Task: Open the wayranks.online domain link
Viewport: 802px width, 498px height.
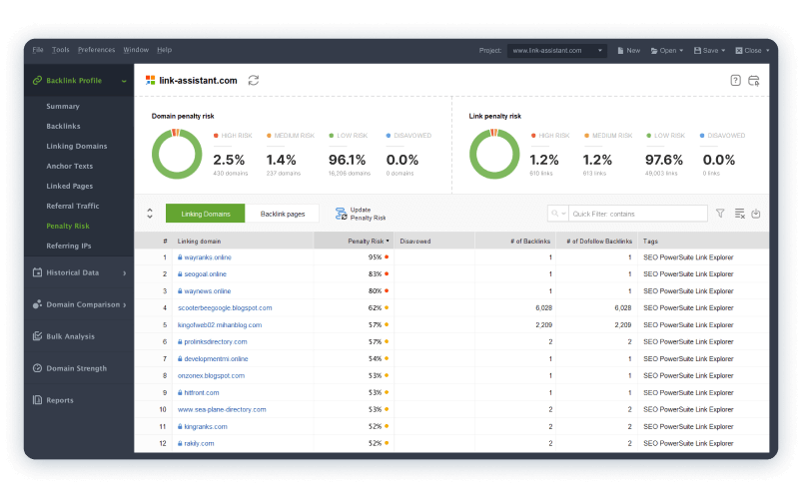Action: (x=208, y=257)
